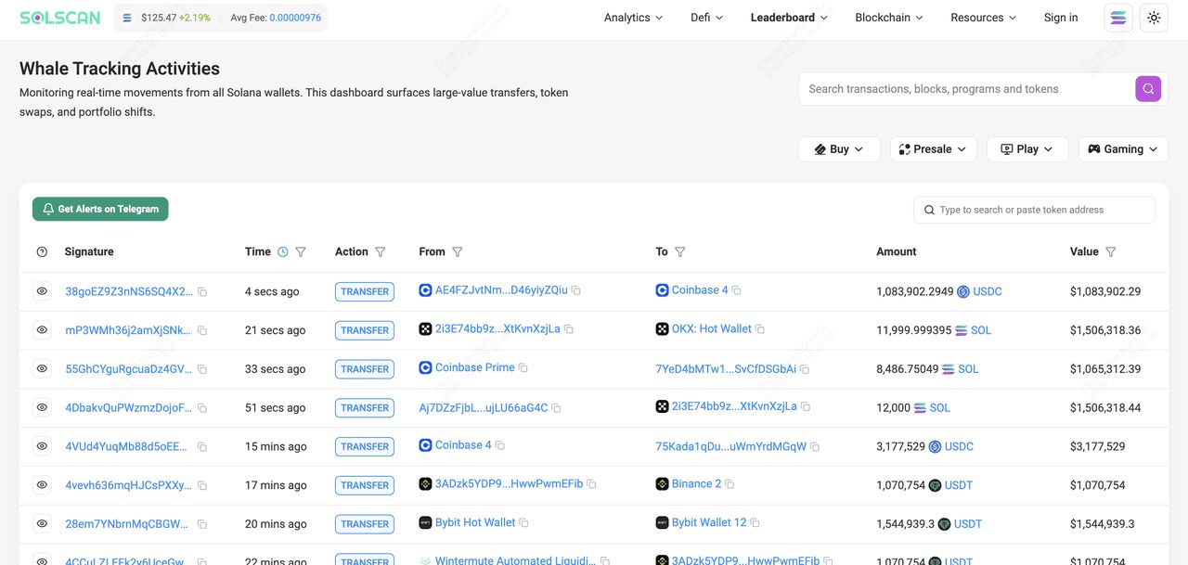
Task: Click the Sign in link
Action: pos(1061,18)
